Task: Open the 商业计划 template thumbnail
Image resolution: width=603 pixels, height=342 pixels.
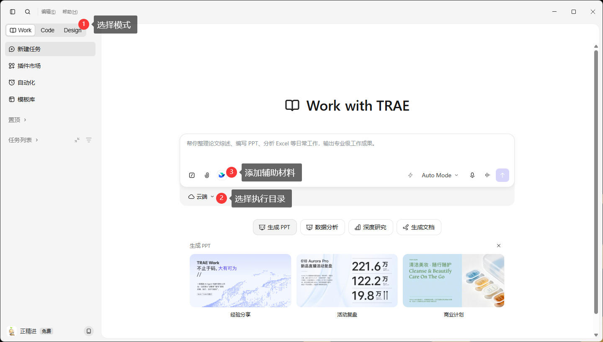Action: 454,280
